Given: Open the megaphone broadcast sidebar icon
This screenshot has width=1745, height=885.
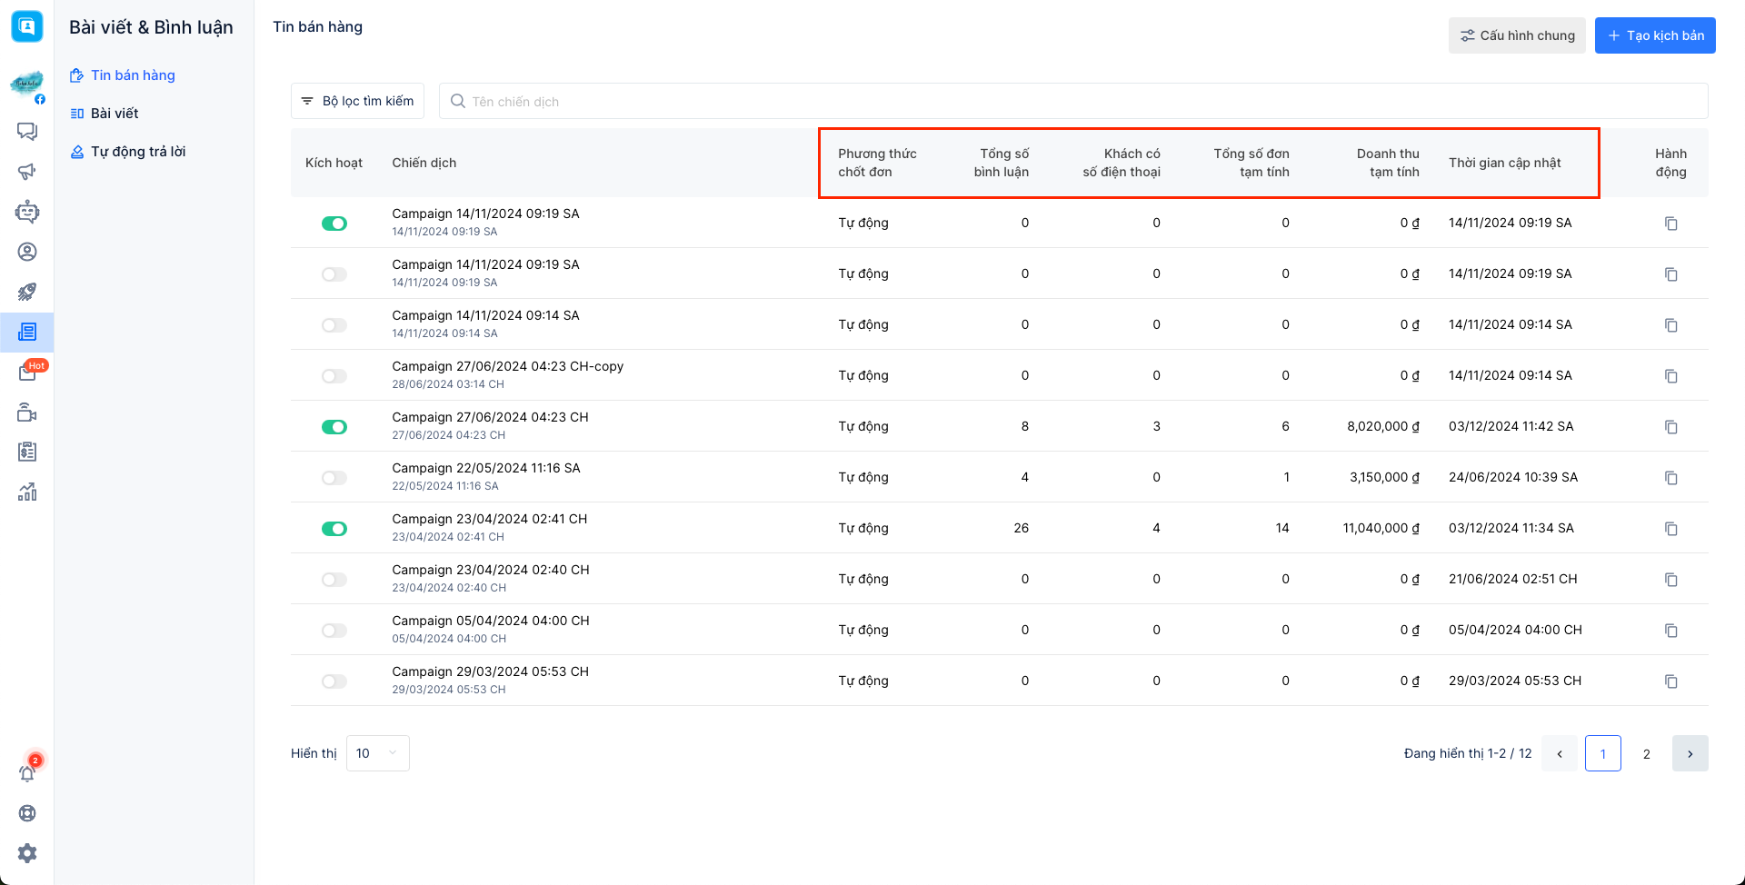Looking at the screenshot, I should [x=27, y=172].
